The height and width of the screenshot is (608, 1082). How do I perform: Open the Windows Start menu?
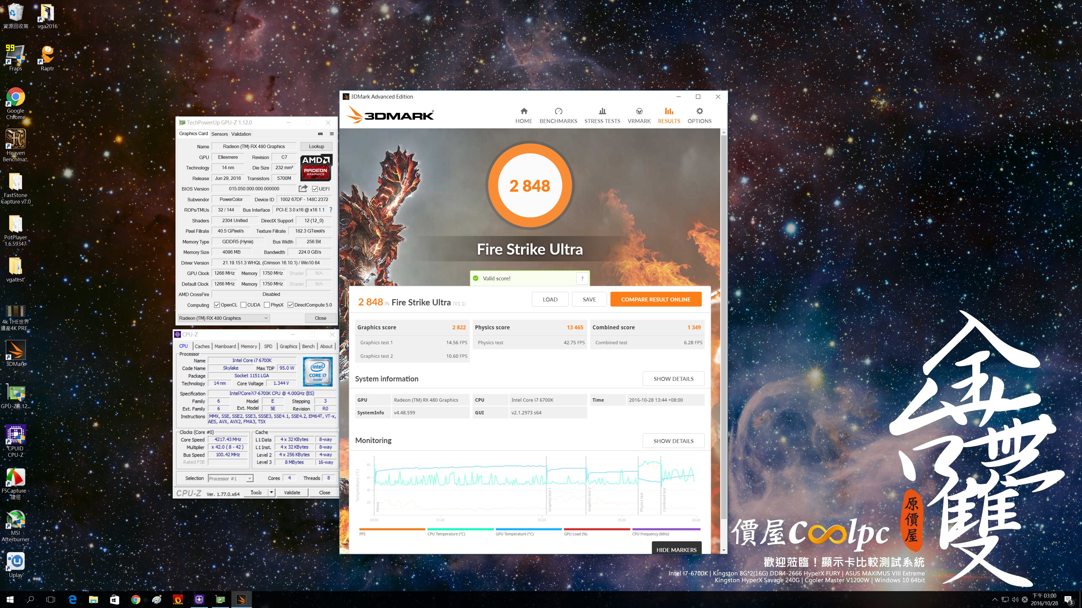coord(10,600)
